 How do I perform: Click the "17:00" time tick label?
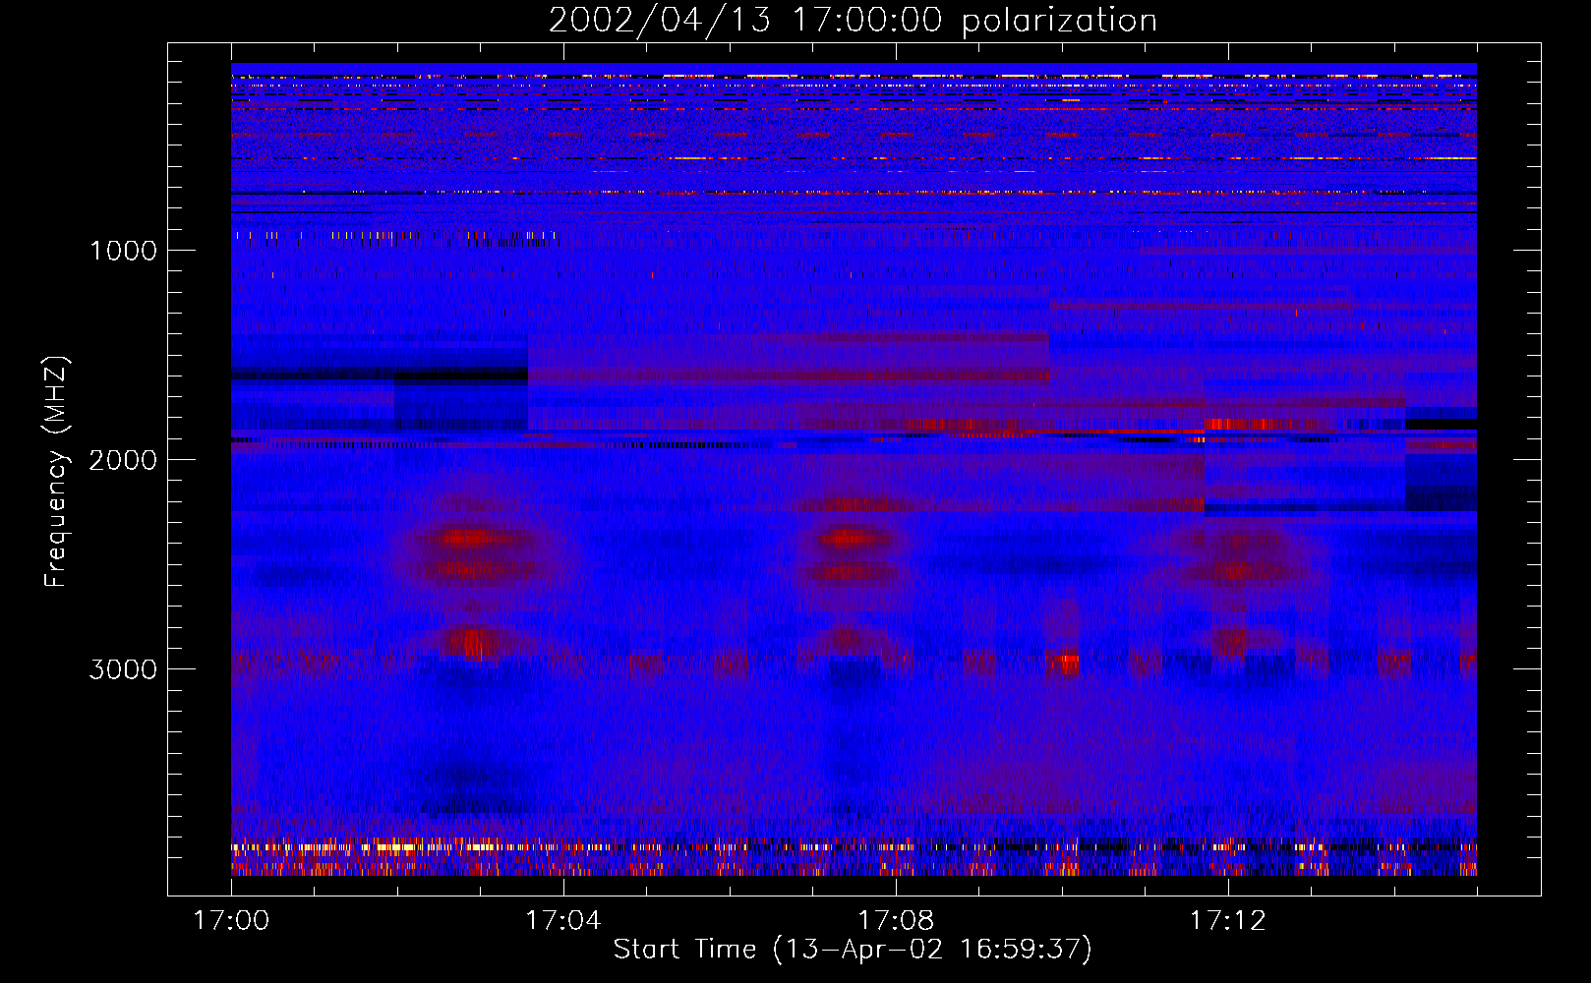pos(231,921)
